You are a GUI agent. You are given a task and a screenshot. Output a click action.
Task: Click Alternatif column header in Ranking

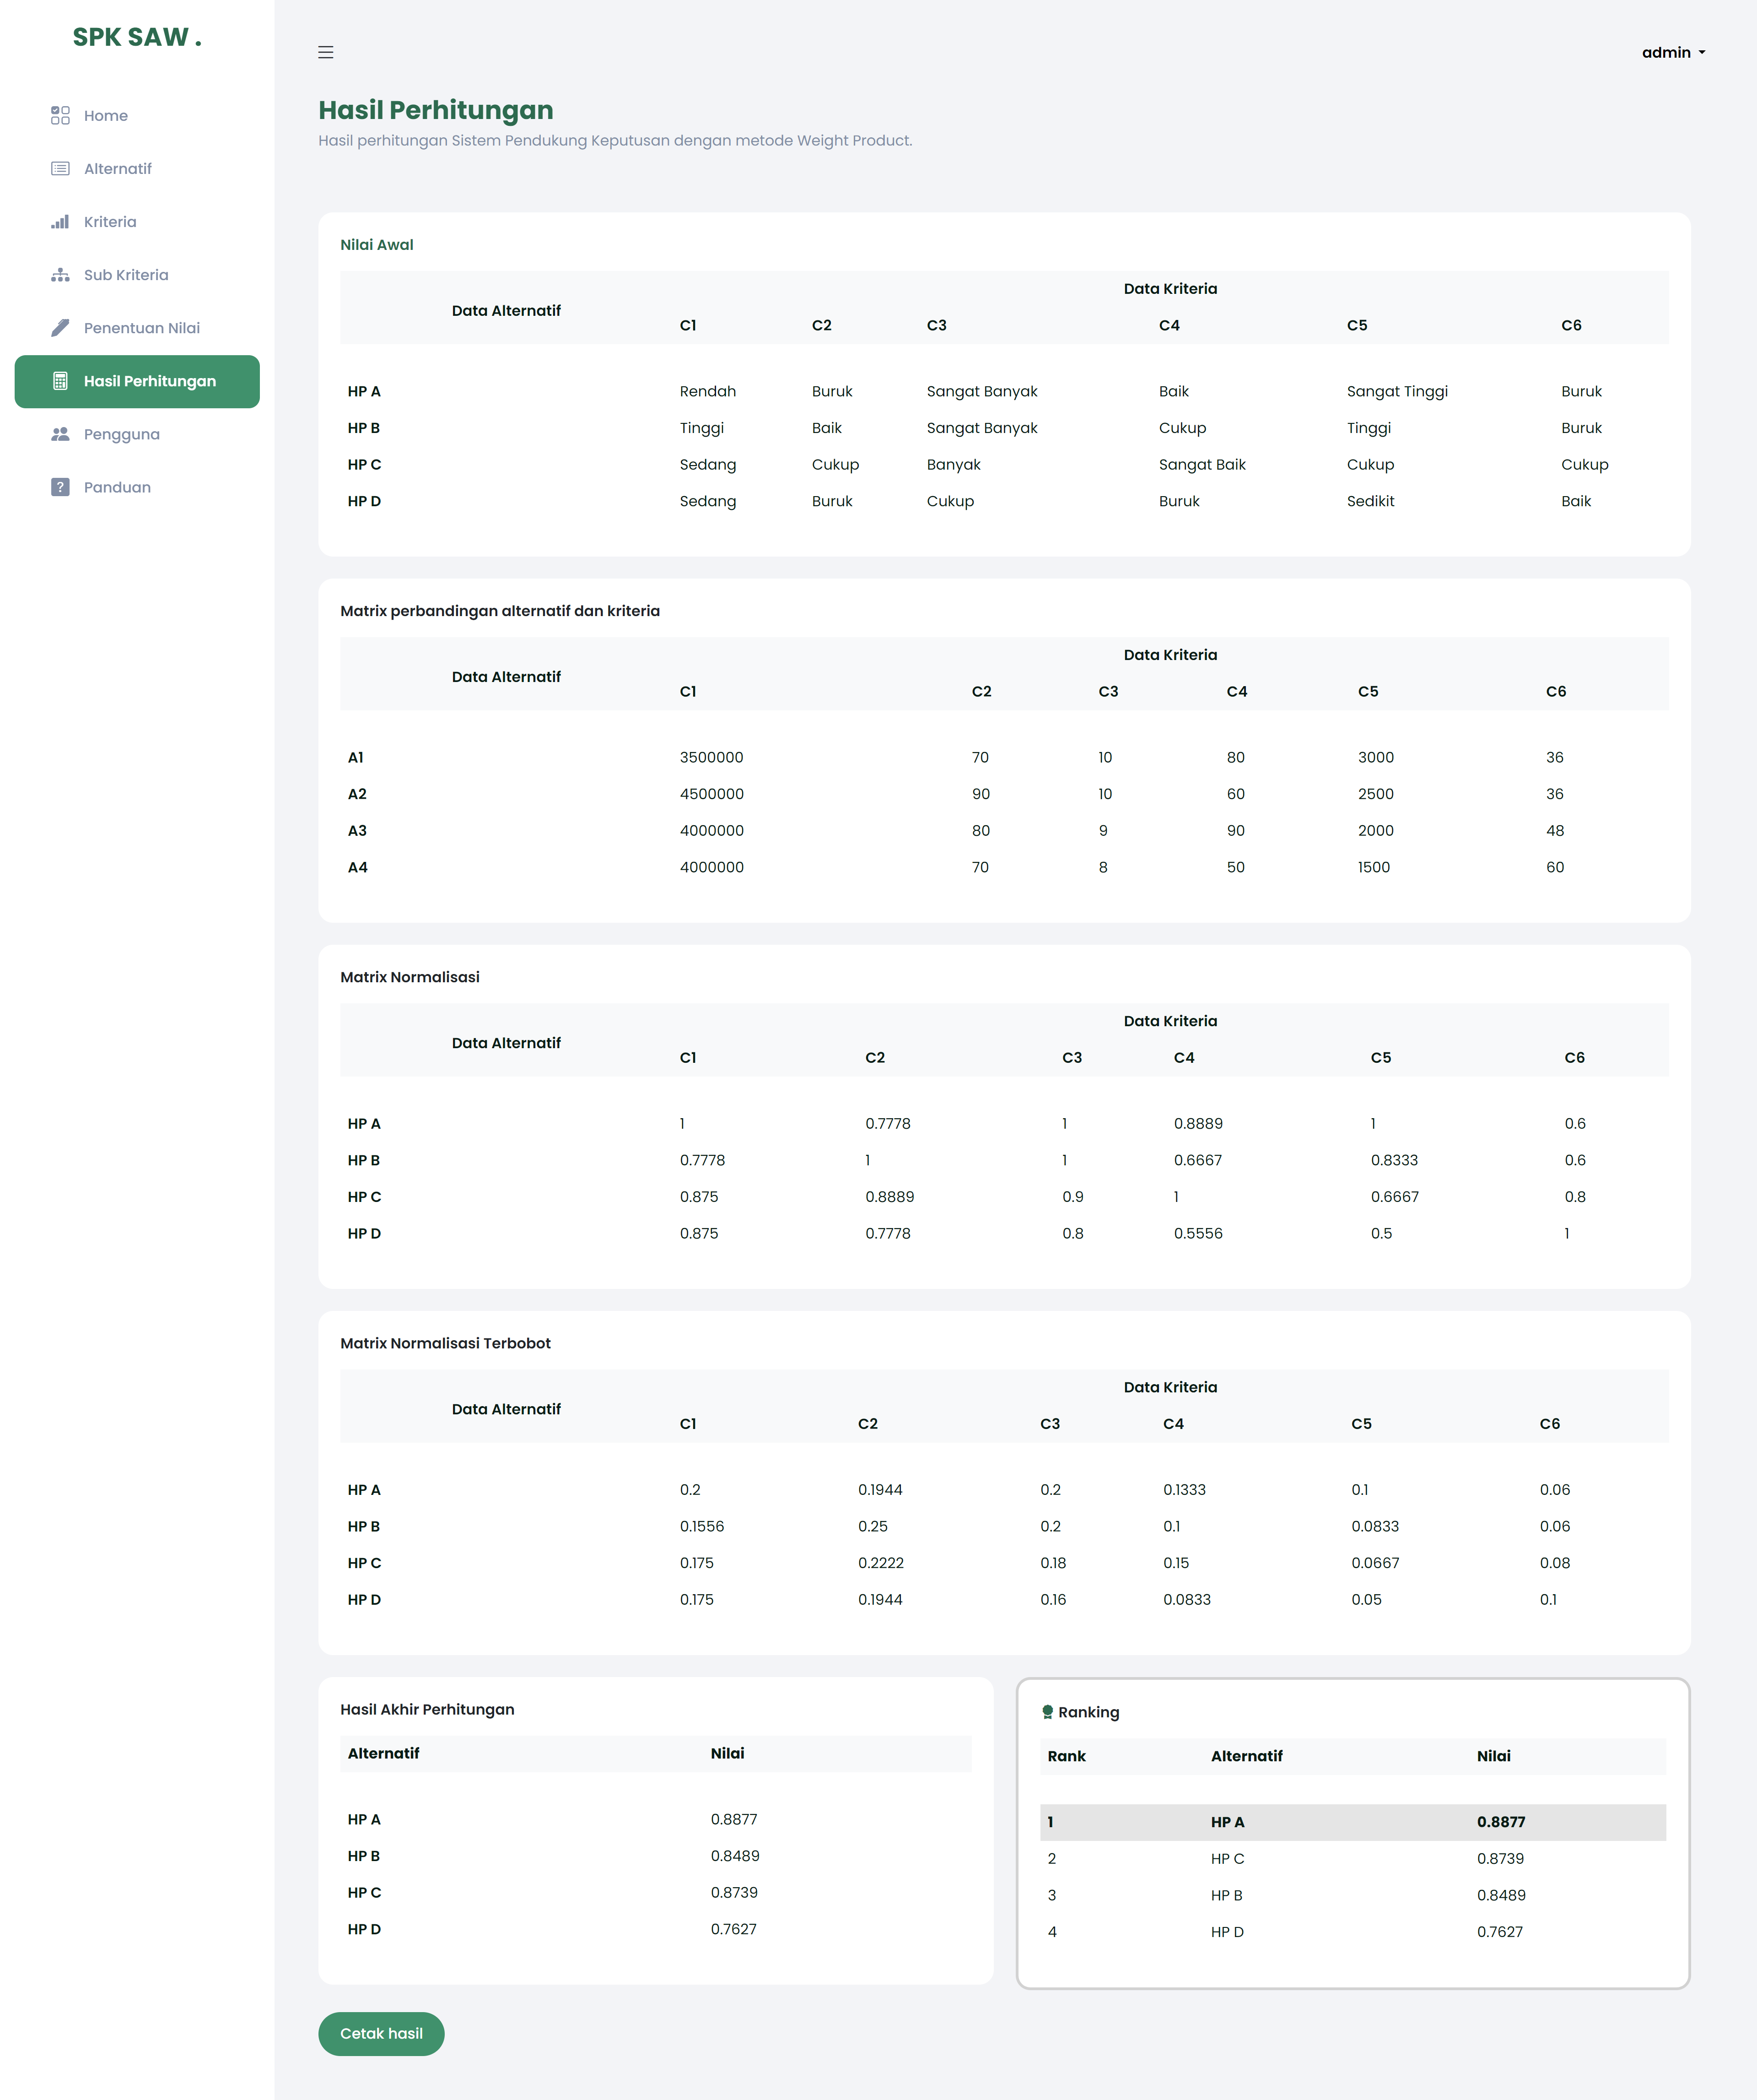(x=1246, y=1756)
